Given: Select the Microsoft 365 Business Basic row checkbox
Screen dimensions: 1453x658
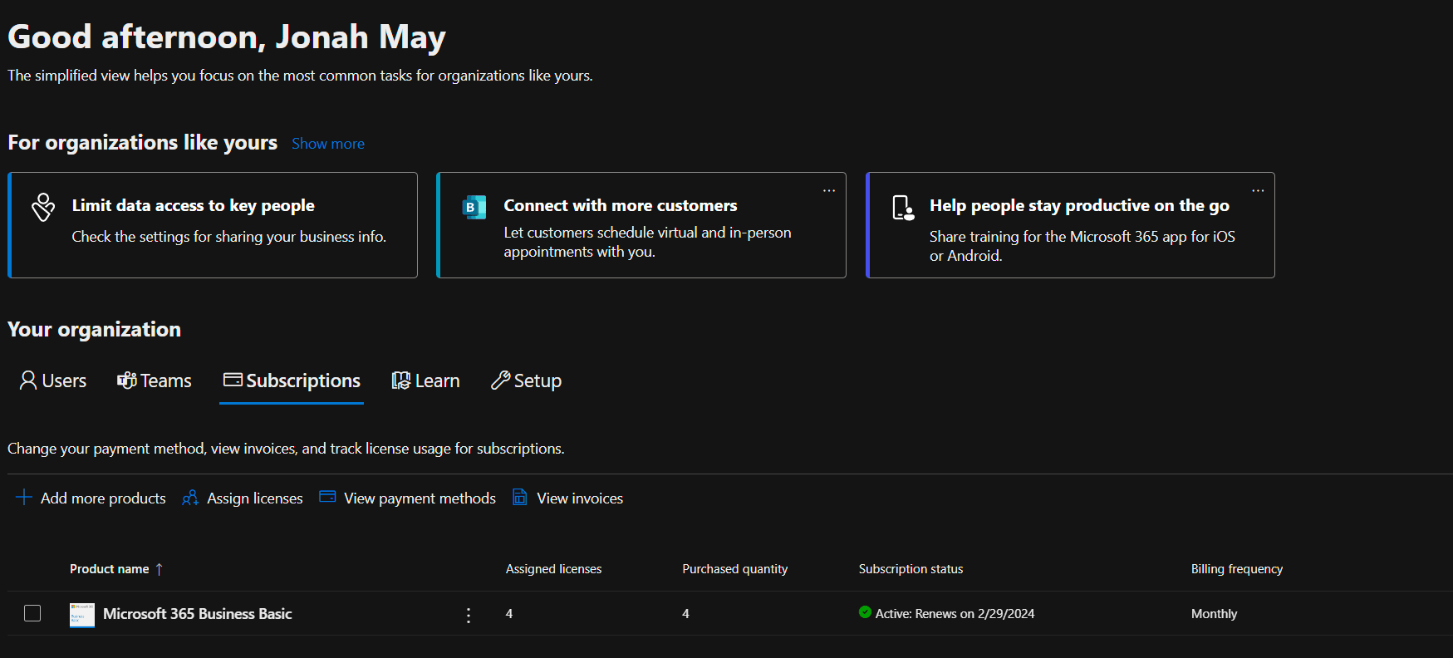Looking at the screenshot, I should [32, 613].
